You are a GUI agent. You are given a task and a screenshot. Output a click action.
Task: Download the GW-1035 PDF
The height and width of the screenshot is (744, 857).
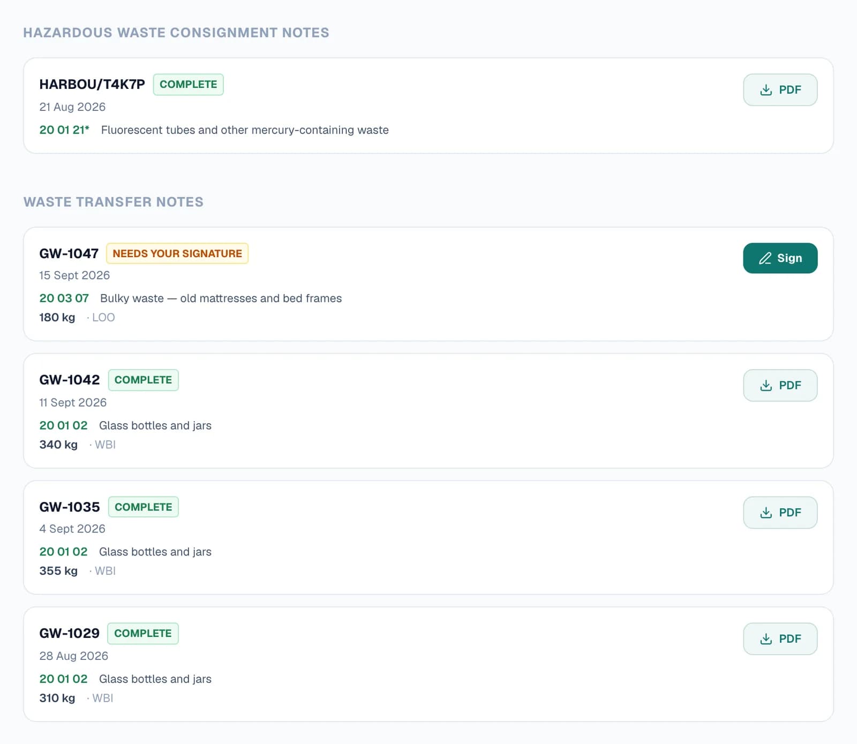pos(780,513)
